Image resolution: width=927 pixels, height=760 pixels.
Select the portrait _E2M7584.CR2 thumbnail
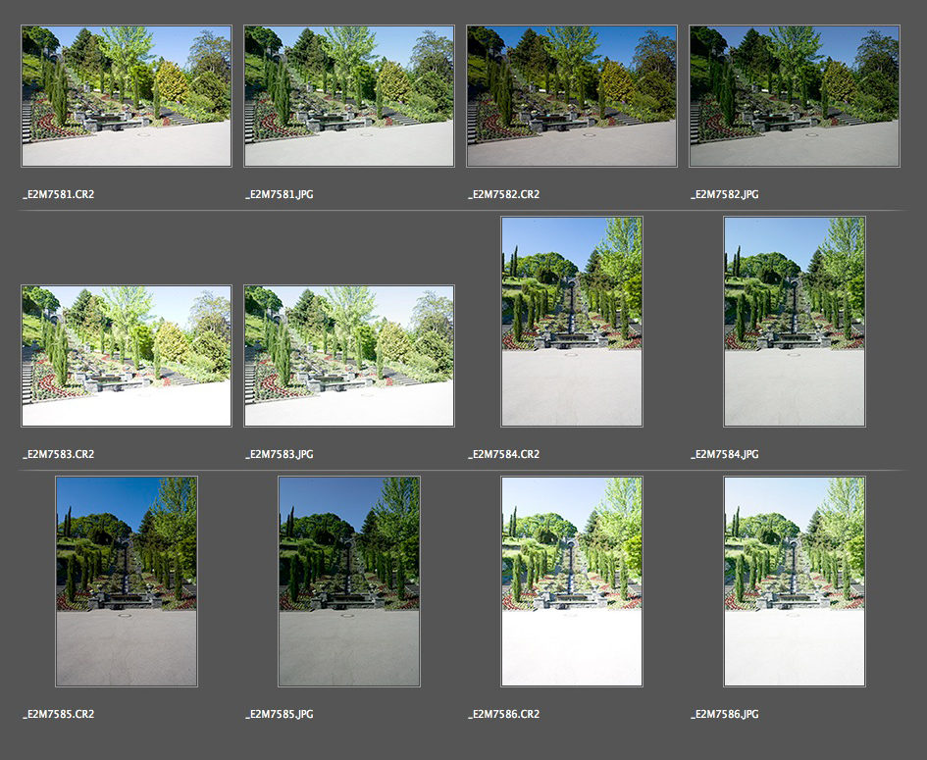coord(572,322)
